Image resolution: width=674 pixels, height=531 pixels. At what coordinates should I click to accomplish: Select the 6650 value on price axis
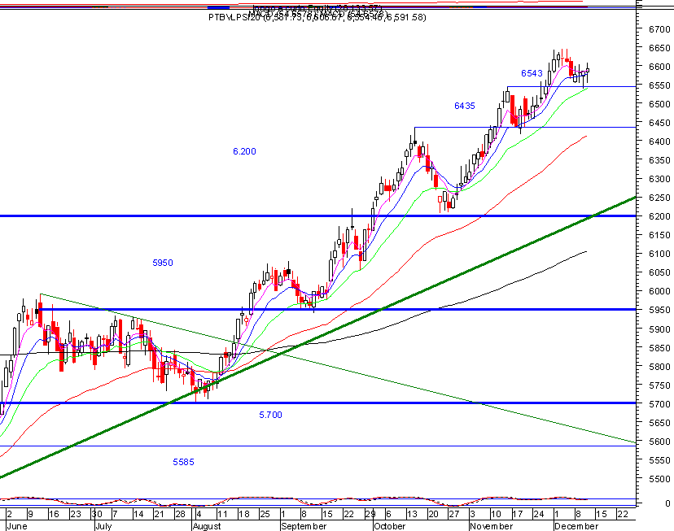(x=659, y=48)
